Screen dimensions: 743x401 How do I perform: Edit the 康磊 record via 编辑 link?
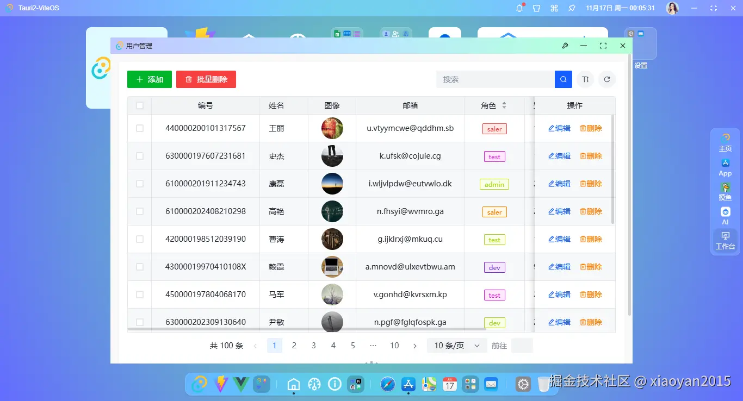click(559, 184)
